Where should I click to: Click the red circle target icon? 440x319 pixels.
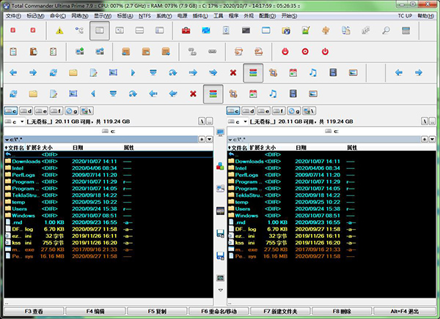305,51
